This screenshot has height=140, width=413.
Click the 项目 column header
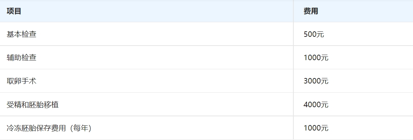pos(14,11)
